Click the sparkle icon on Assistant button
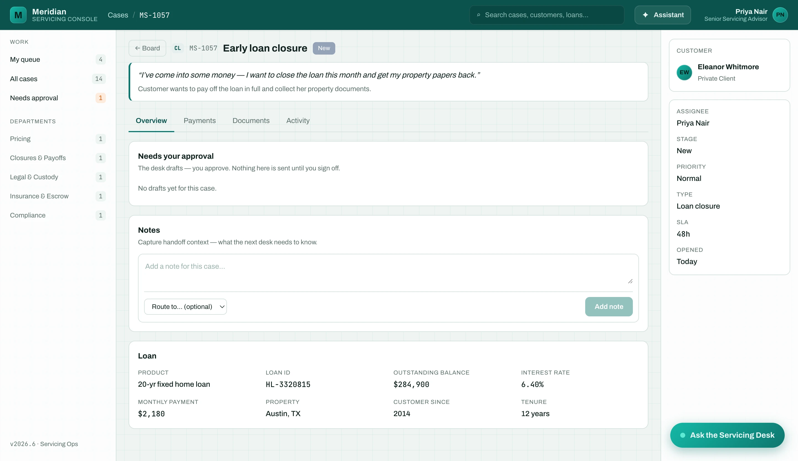 (x=645, y=15)
